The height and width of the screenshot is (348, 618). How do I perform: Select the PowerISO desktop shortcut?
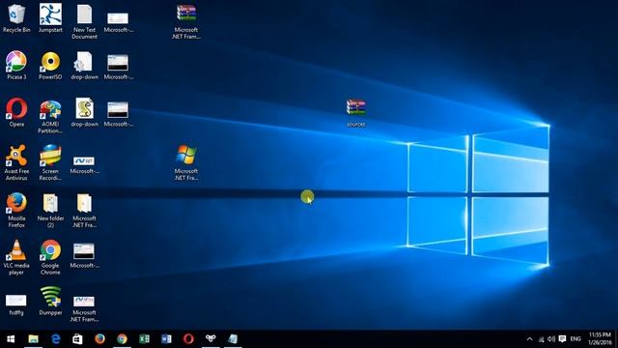pyautogui.click(x=50, y=66)
